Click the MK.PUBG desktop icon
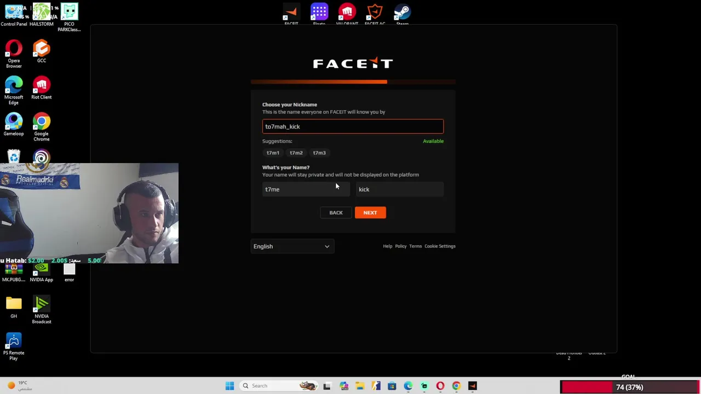 [x=14, y=273]
